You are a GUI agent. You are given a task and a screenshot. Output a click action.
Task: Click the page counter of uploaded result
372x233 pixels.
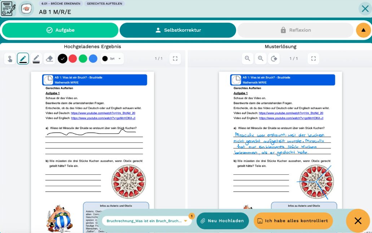tap(158, 58)
